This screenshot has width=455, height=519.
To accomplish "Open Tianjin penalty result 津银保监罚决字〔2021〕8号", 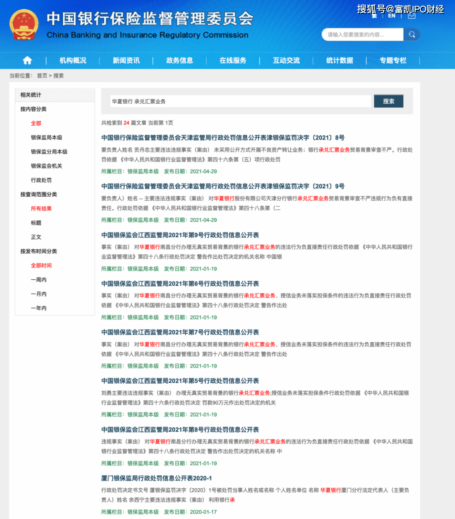I will 223,138.
